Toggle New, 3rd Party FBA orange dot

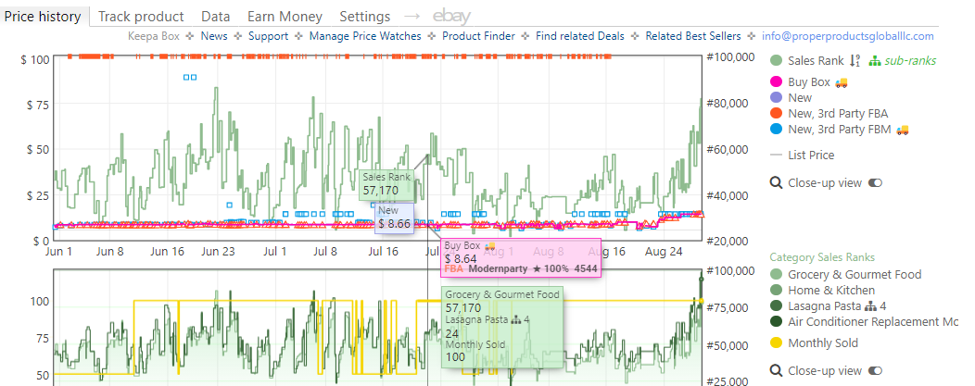[x=776, y=114]
